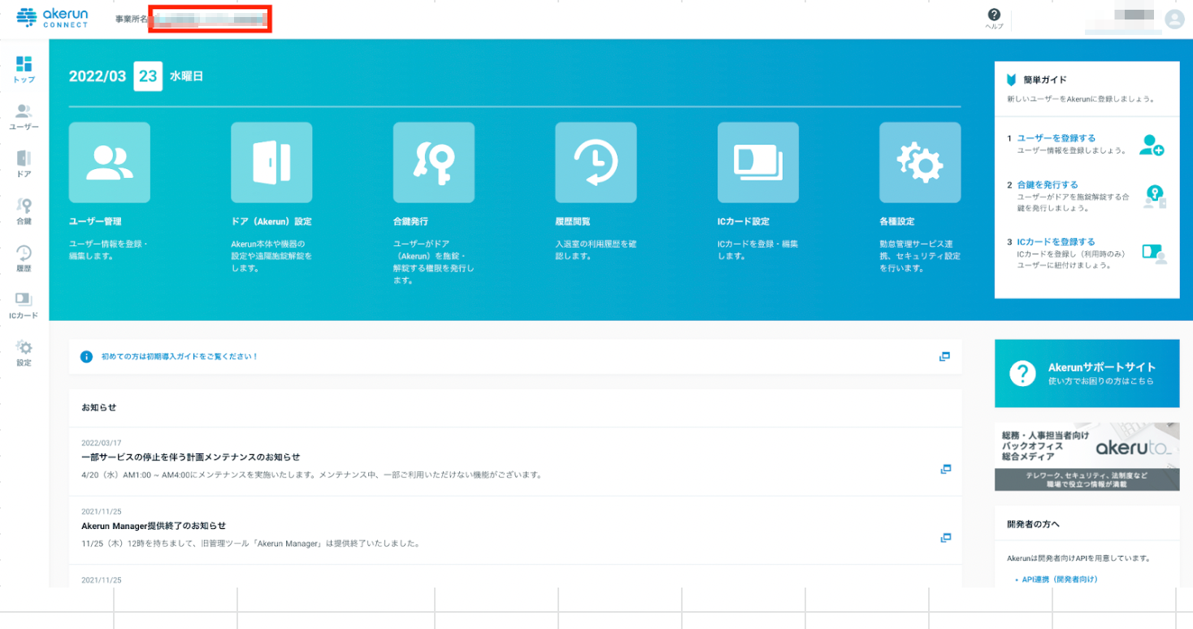Viewport: 1193px width, 629px height.
Task: Follow the 合鍵を発行する guide link
Action: click(1048, 185)
